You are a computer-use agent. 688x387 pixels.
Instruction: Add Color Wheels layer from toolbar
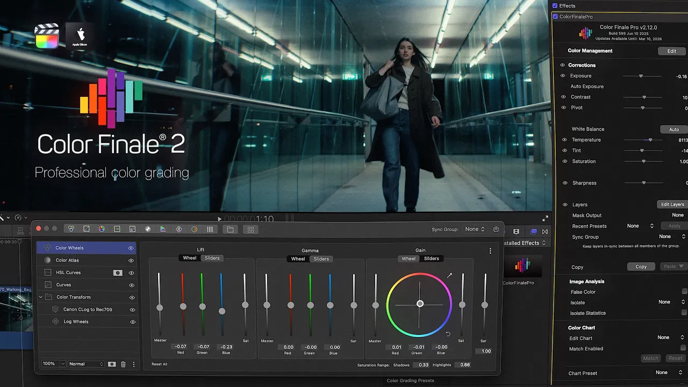(x=70, y=229)
